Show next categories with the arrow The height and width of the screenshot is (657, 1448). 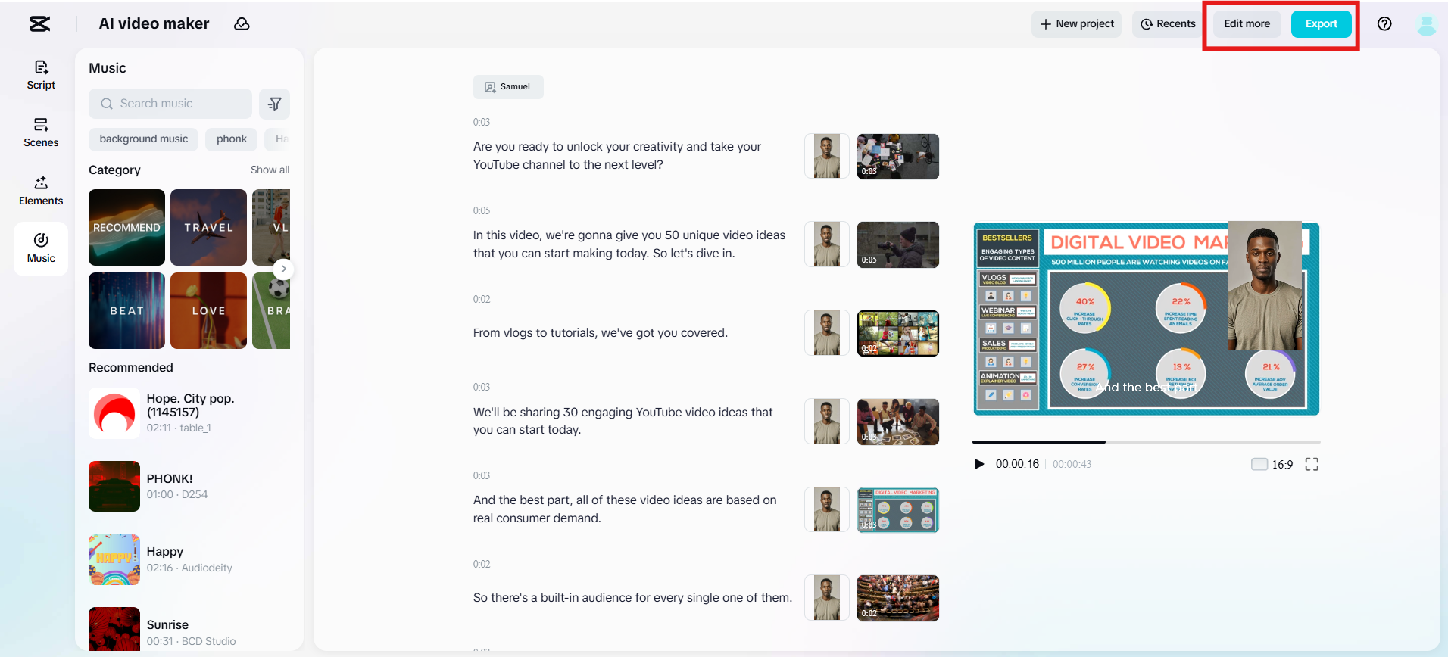[283, 269]
